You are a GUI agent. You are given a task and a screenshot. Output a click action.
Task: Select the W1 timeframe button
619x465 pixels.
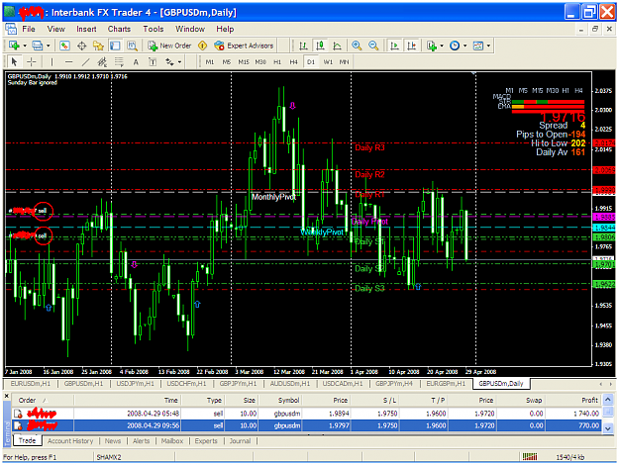(x=328, y=62)
